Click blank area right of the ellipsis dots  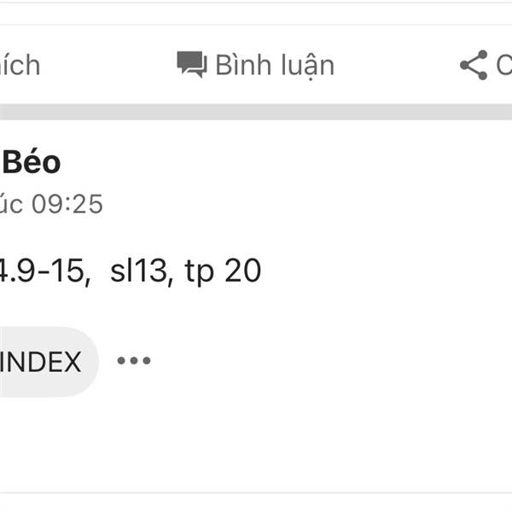pos(327,360)
